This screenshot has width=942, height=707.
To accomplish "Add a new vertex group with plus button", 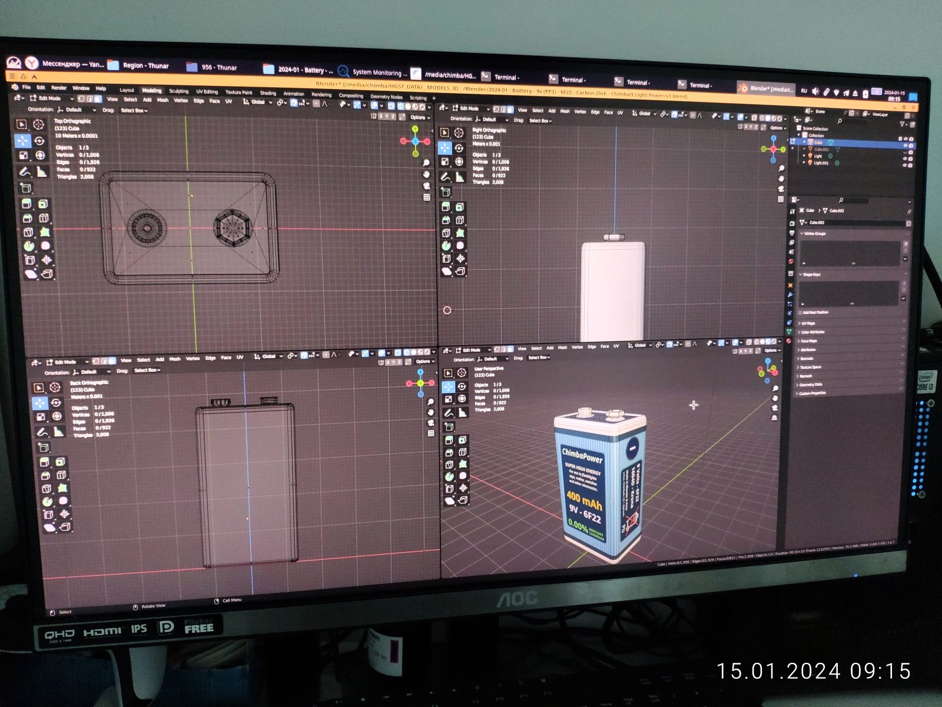I will (x=905, y=244).
